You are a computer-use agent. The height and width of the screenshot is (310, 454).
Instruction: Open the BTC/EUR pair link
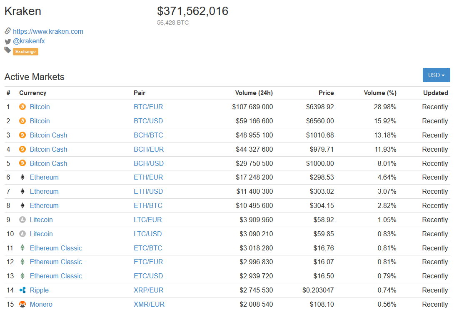pyautogui.click(x=148, y=107)
